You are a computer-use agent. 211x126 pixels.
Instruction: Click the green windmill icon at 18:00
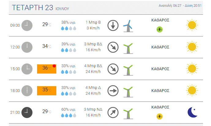tap(128, 92)
